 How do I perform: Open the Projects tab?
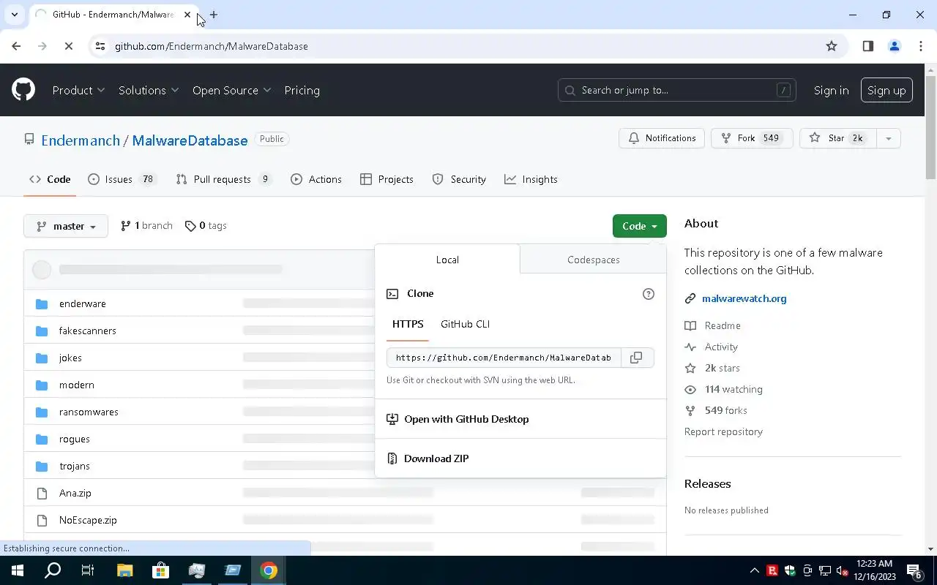click(x=387, y=179)
